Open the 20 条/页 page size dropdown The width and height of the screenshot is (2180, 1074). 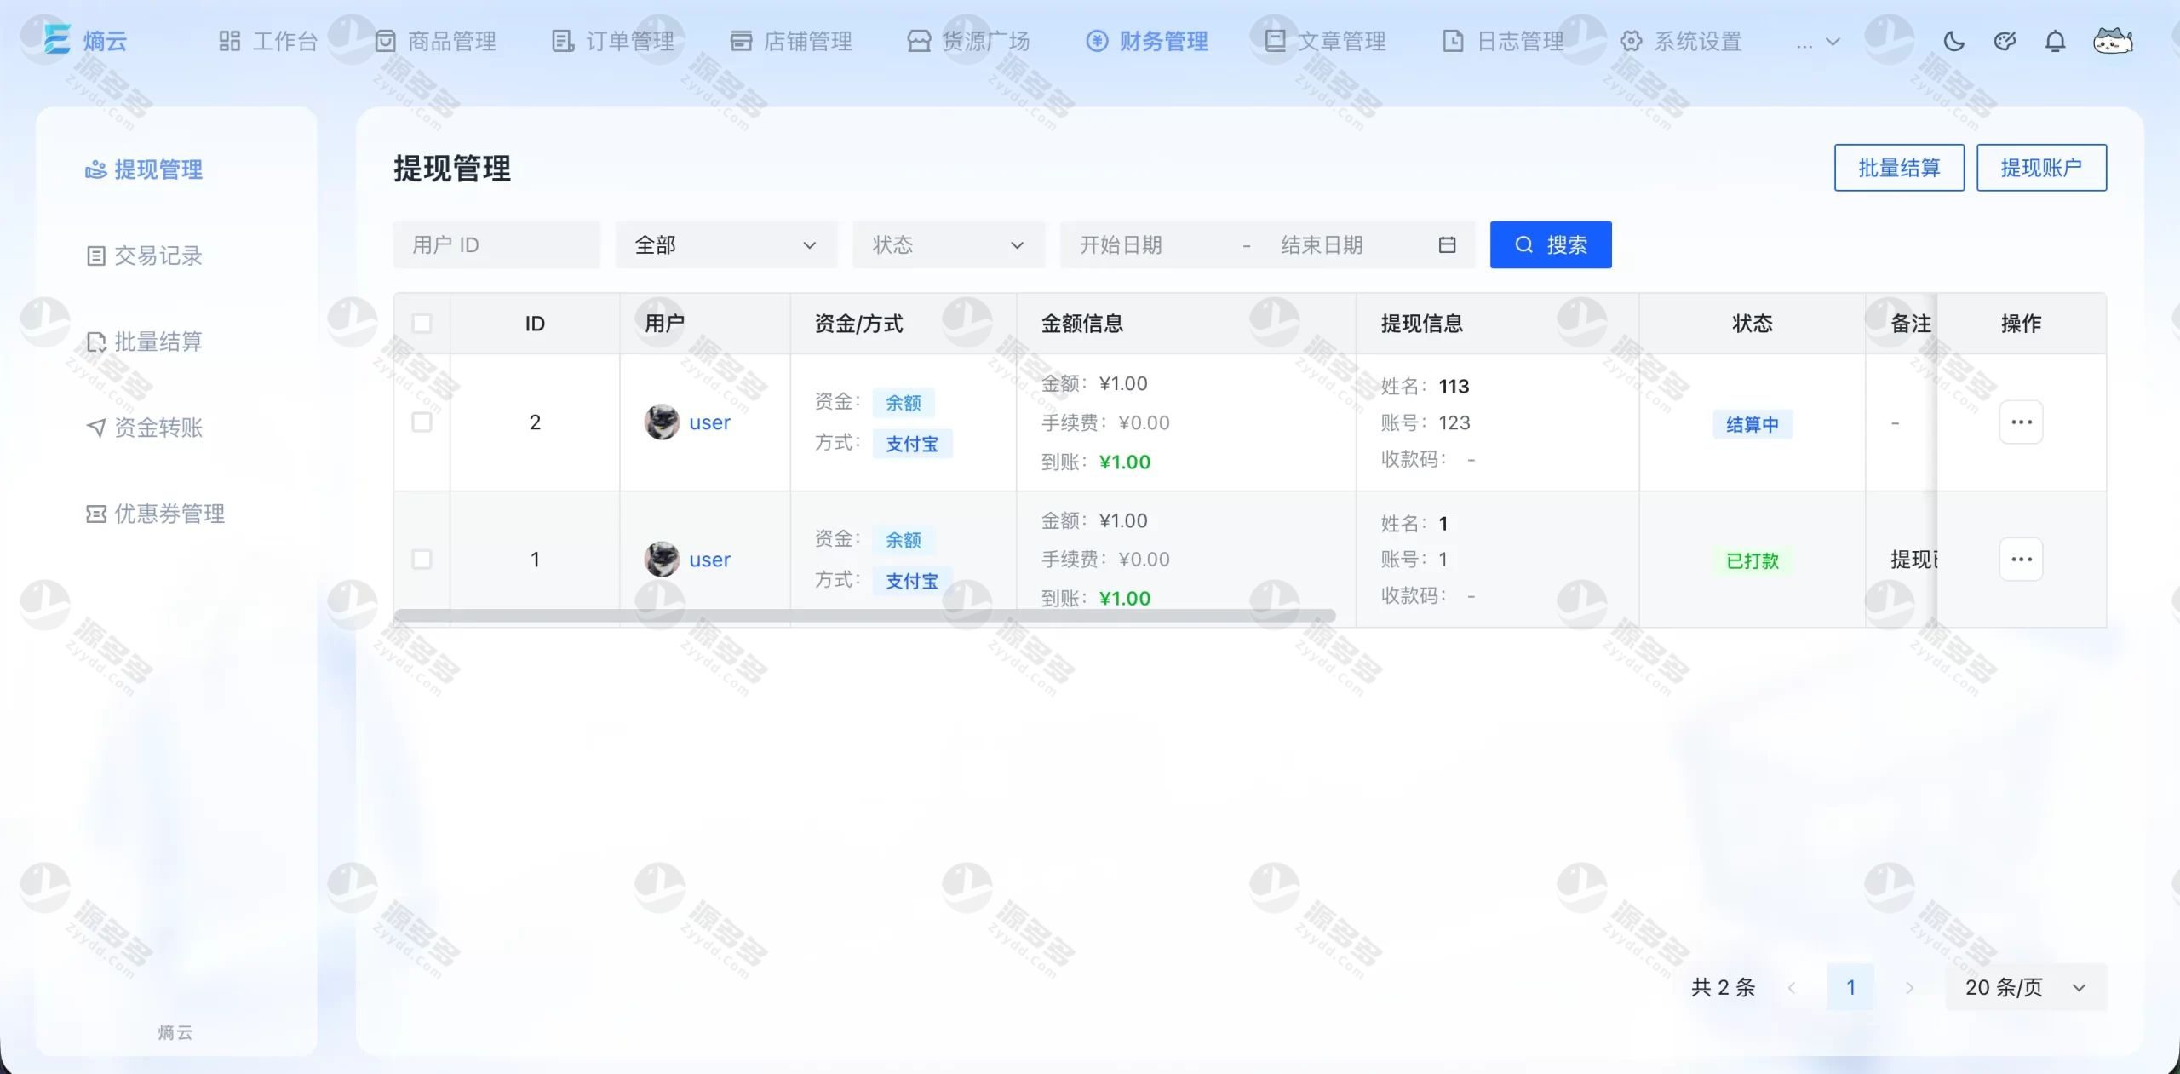[x=2026, y=987]
